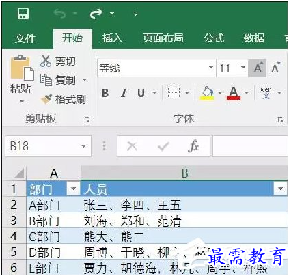Click cell 张三、李四、王五

coord(184,205)
